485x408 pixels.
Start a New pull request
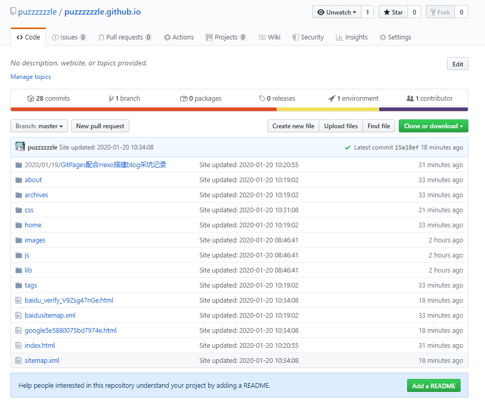click(x=100, y=126)
